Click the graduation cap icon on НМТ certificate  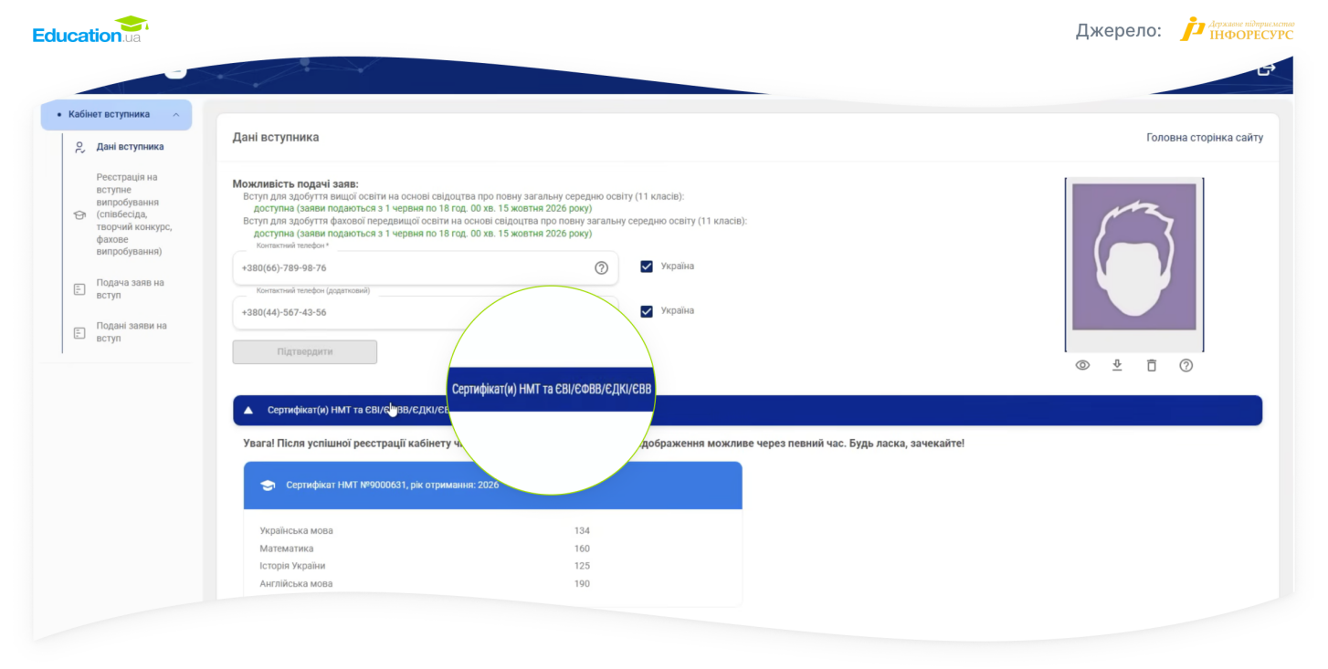(x=268, y=486)
